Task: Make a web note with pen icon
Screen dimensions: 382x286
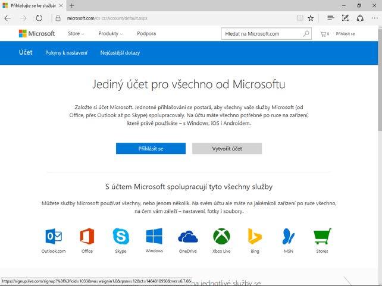Action: [345, 18]
